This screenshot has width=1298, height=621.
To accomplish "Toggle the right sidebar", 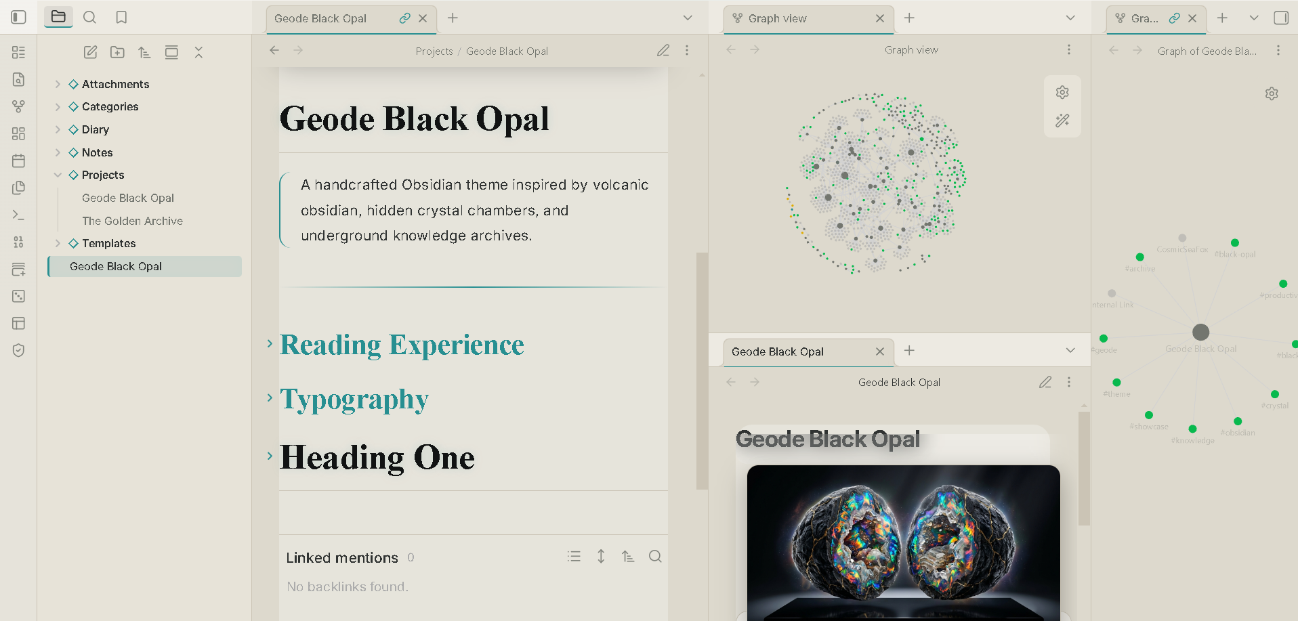I will tap(1281, 18).
